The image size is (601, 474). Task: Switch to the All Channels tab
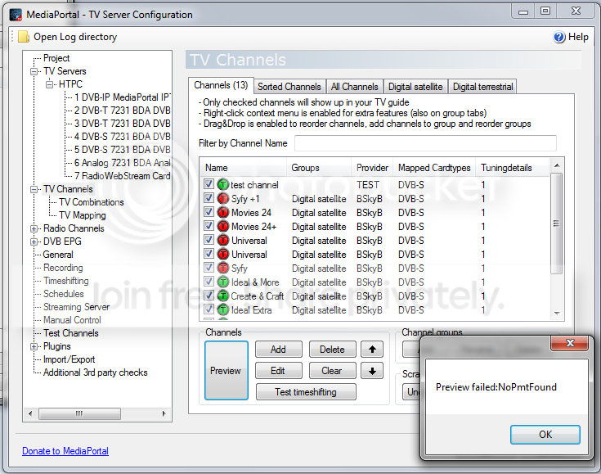354,87
